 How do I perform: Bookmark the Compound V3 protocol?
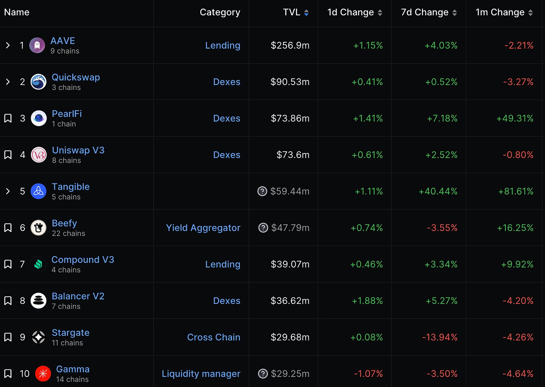8,264
